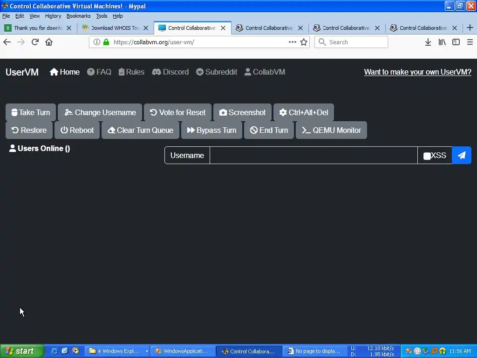
Task: Close the active Control Collaborative tab
Action: click(x=223, y=28)
